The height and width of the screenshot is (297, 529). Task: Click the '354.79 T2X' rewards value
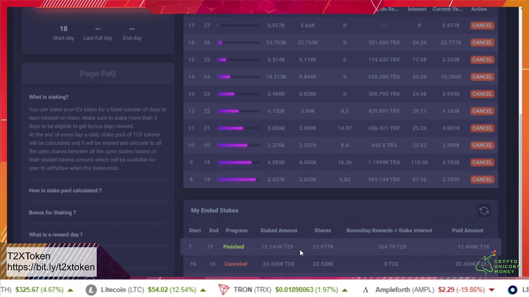click(392, 247)
